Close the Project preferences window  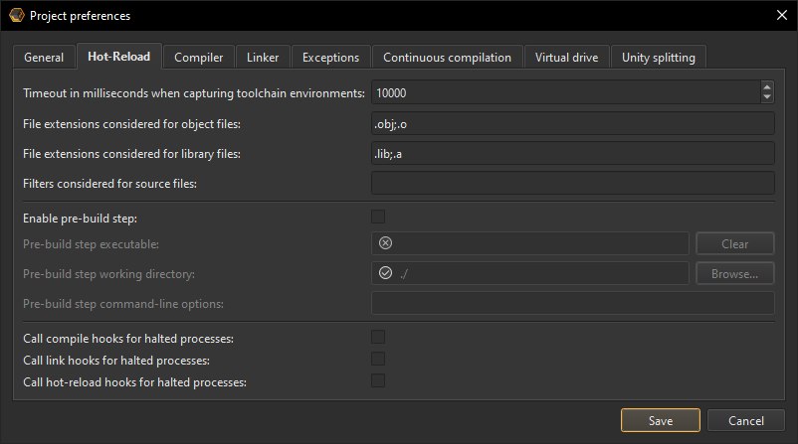pyautogui.click(x=782, y=15)
